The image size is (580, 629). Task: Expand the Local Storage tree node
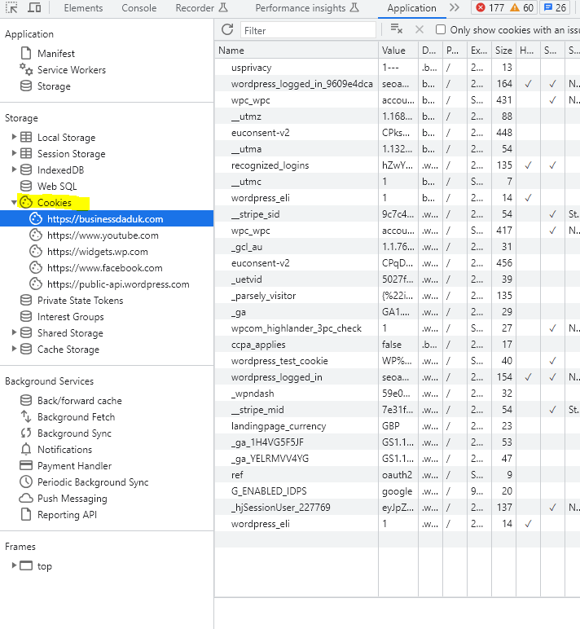[x=14, y=138]
